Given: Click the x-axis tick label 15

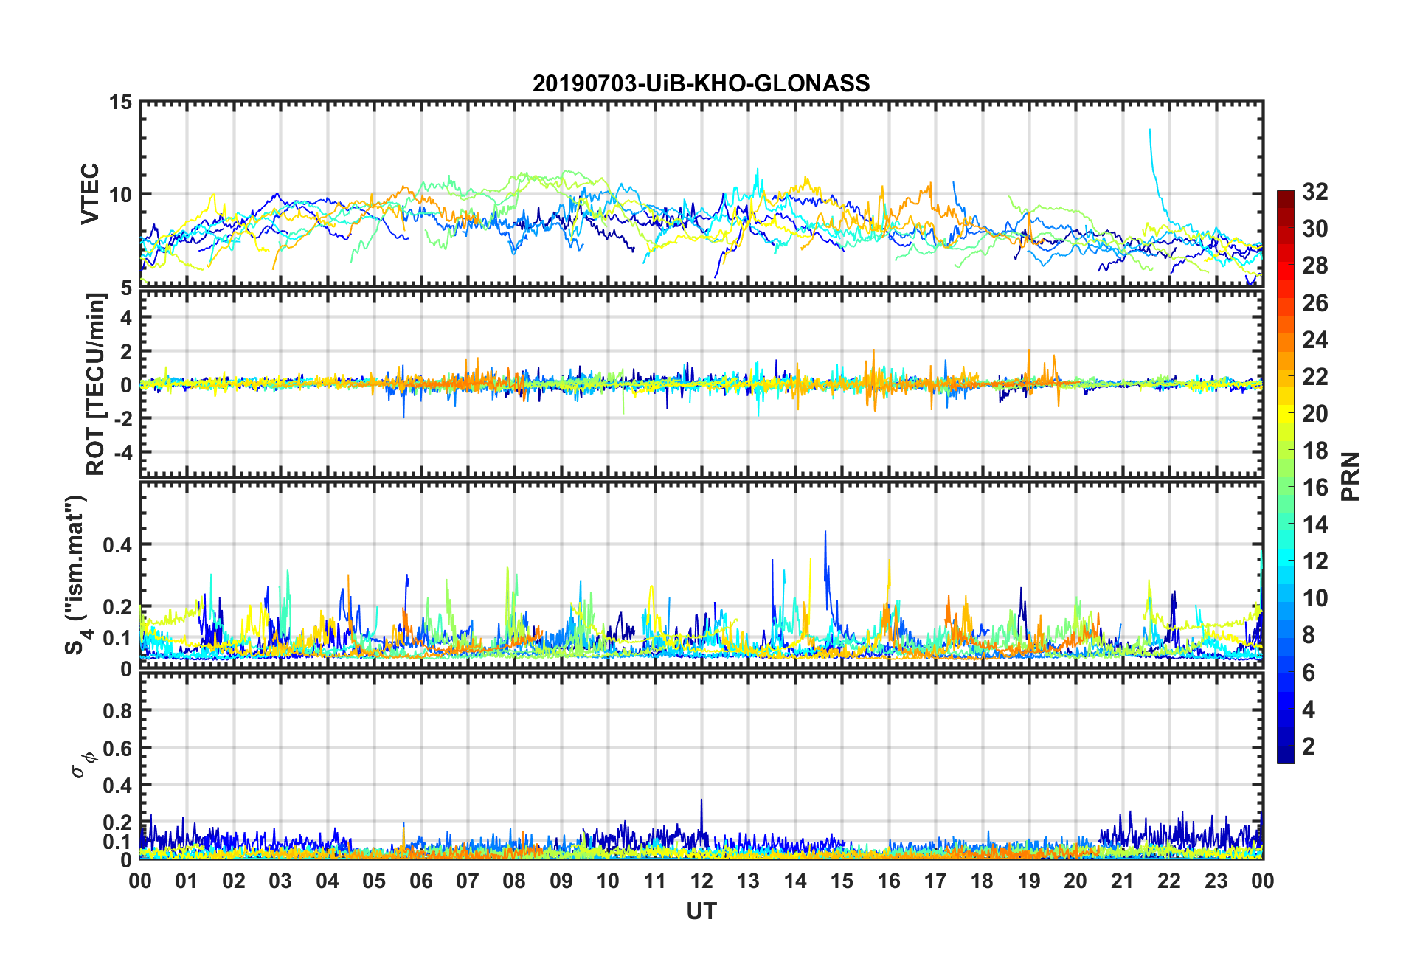Looking at the screenshot, I should (x=842, y=881).
